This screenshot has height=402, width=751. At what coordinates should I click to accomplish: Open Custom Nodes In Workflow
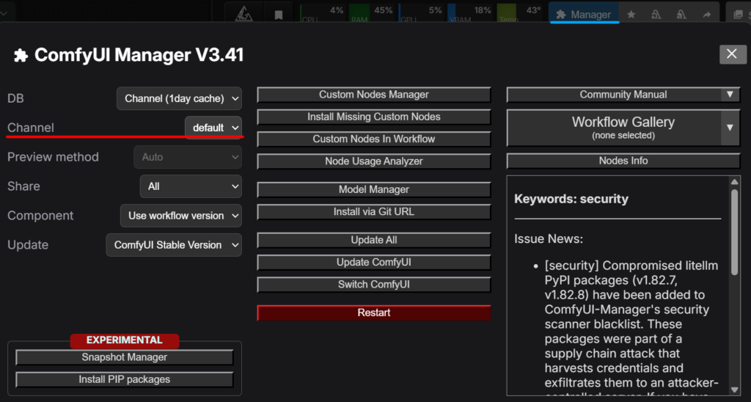[x=373, y=139]
